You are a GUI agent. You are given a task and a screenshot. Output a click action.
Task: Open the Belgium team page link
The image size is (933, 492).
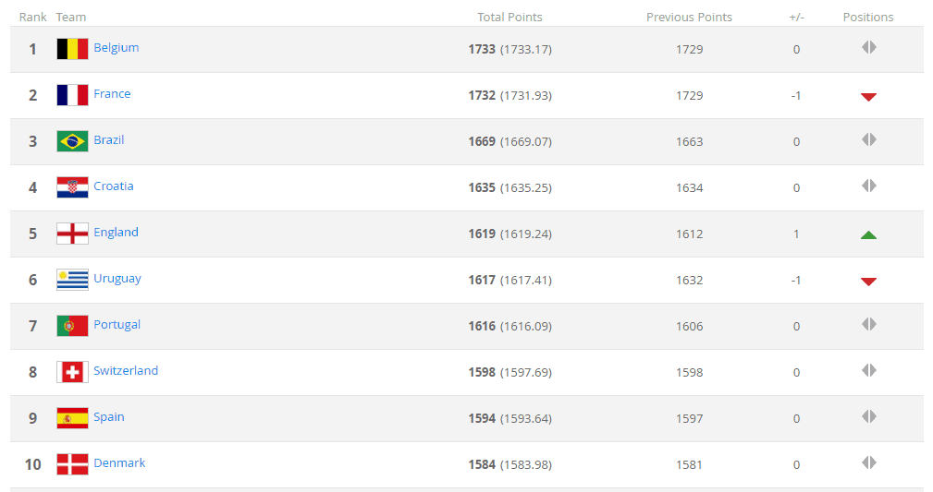point(116,47)
